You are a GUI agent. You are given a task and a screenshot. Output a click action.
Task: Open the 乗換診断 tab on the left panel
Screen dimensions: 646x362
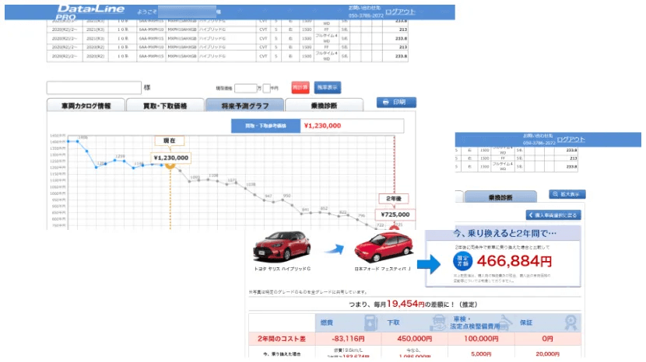point(324,105)
